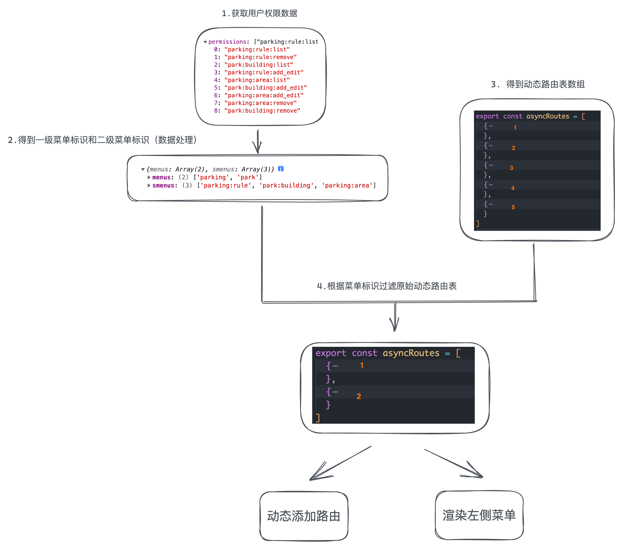The height and width of the screenshot is (548, 622).
Task: Click the orange number 3 in asyncRoutes
Action: [511, 168]
